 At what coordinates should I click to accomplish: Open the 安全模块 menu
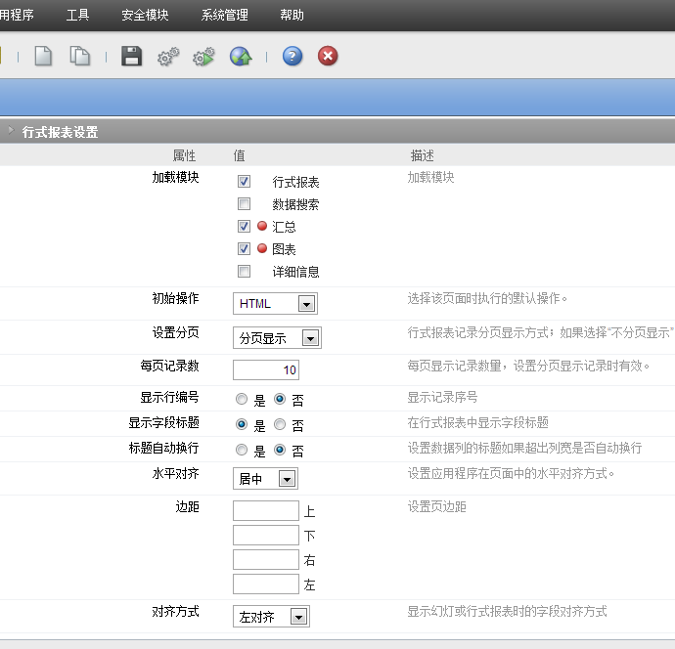[145, 15]
